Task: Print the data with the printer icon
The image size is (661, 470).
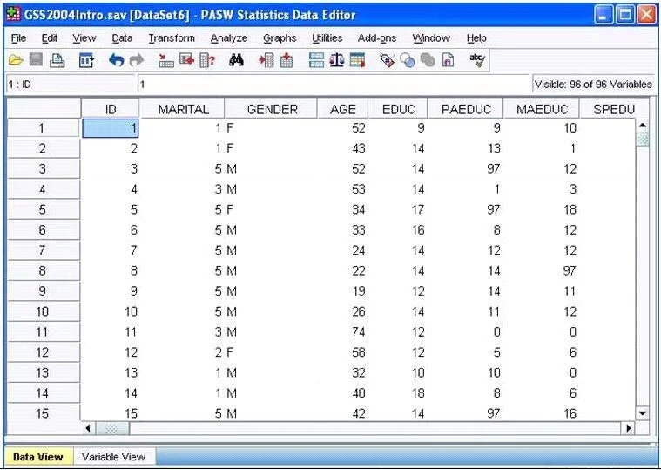Action: coord(57,60)
